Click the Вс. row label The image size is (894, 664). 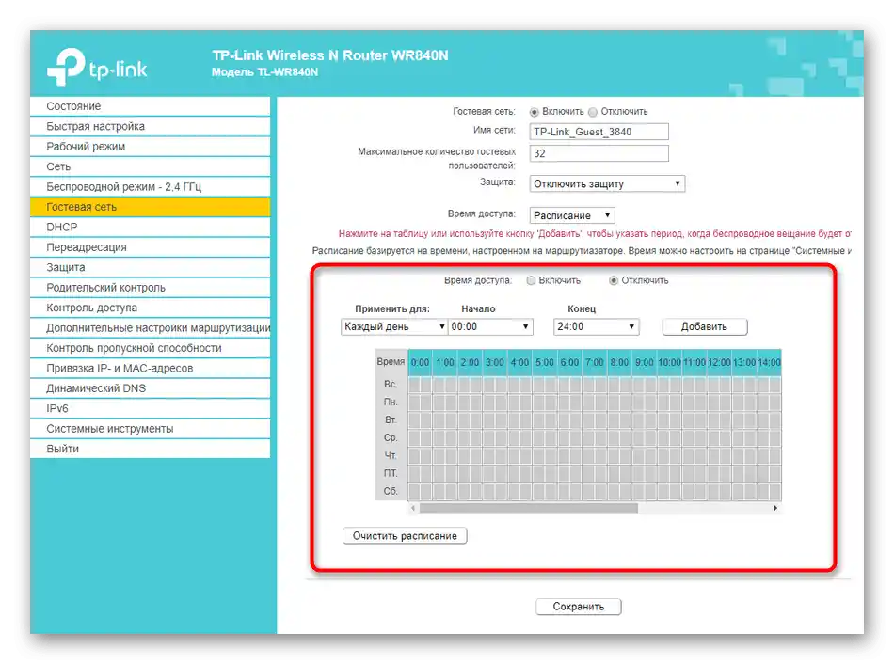[391, 384]
